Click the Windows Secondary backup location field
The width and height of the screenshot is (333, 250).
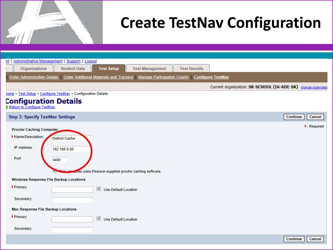[x=72, y=200]
